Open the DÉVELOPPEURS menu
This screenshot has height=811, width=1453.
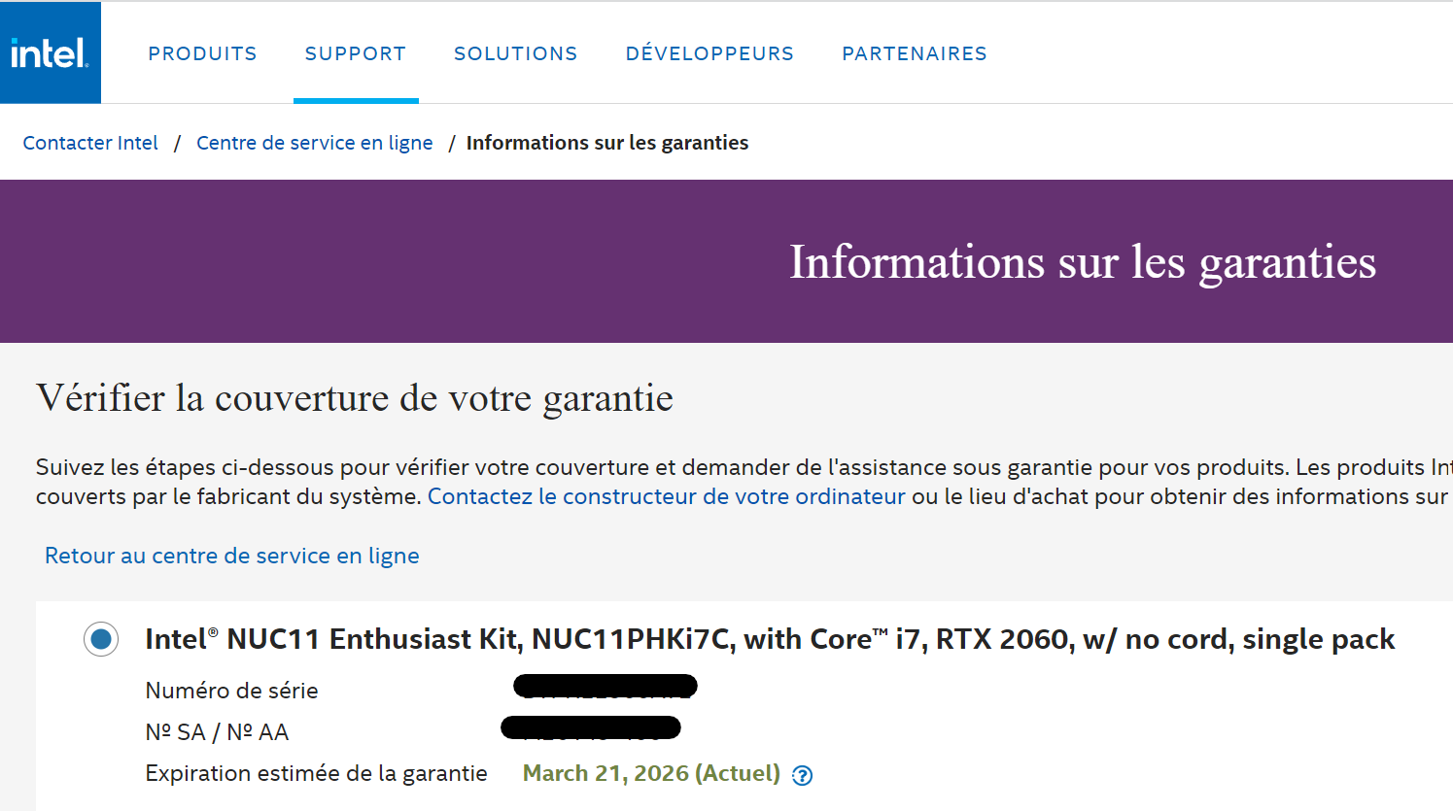[709, 53]
